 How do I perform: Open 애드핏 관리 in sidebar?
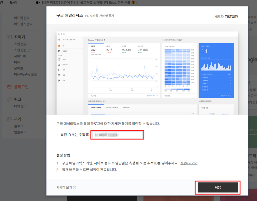22,18
